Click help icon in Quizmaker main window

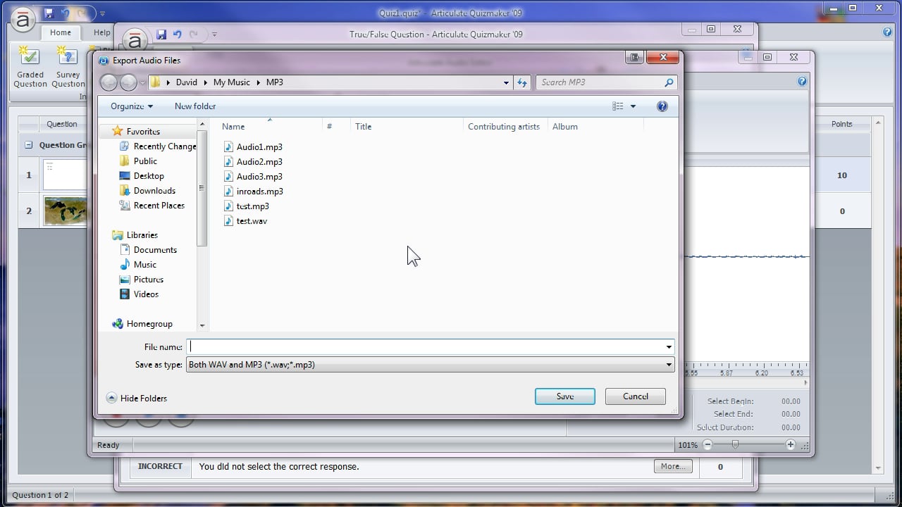click(887, 32)
